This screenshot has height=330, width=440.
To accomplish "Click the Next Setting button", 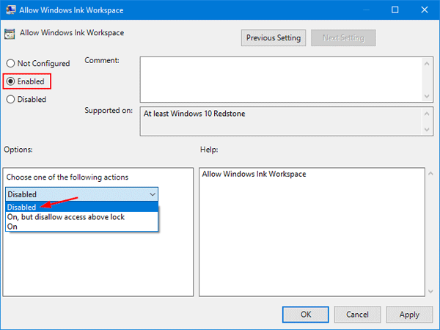I will 342,37.
